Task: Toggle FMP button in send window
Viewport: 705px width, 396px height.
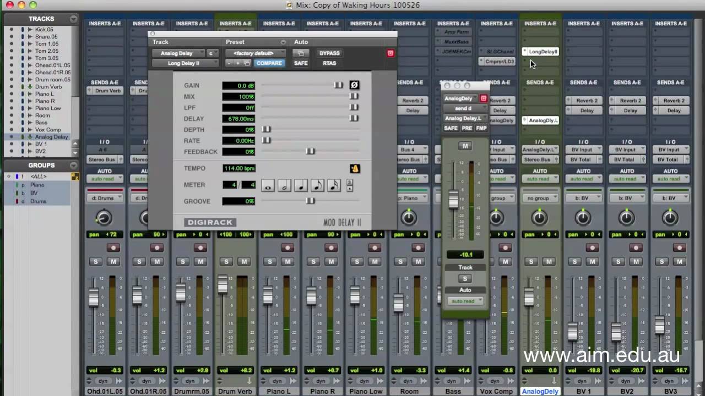Action: click(481, 128)
